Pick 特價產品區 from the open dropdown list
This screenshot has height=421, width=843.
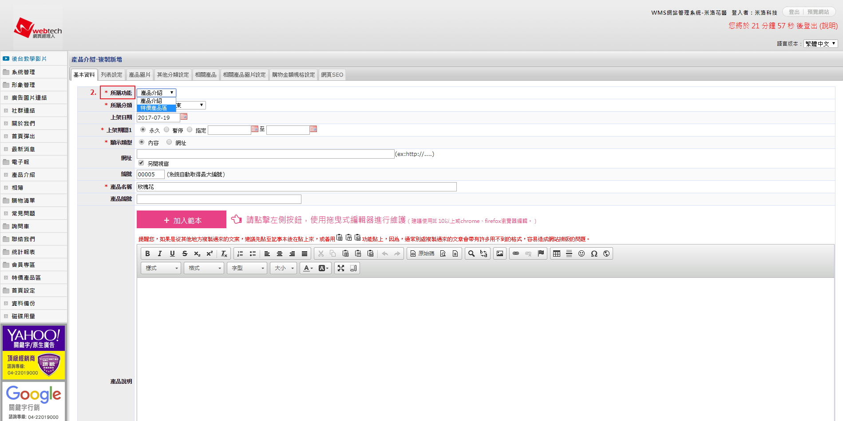pyautogui.click(x=154, y=108)
